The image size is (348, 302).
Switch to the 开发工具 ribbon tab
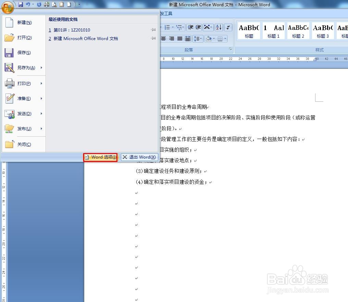pos(166,14)
